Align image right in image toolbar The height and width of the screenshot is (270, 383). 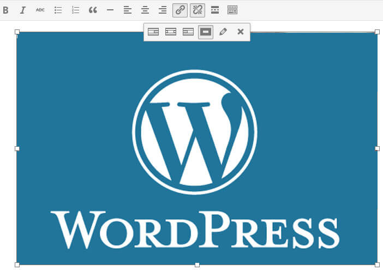pyautogui.click(x=188, y=32)
